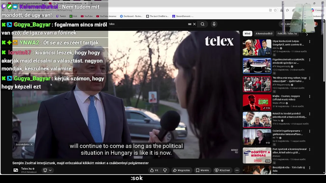The height and width of the screenshot is (183, 326).
Task: Open the Telex.hu channel avatar
Action: coord(16,170)
